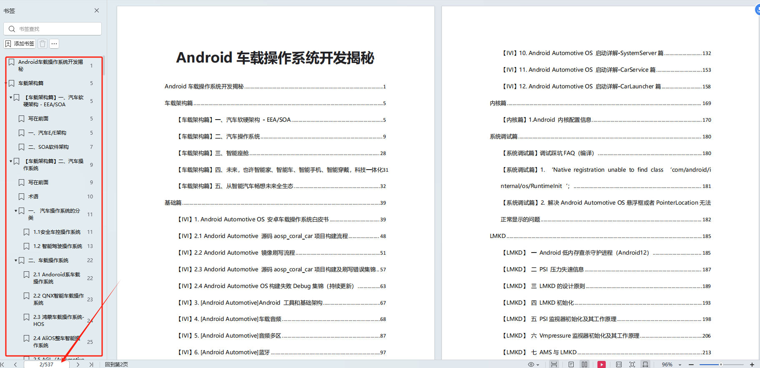Viewport: 760px width, 368px height.
Task: Click TOC entry 内核篇 page 169
Action: click(600, 103)
